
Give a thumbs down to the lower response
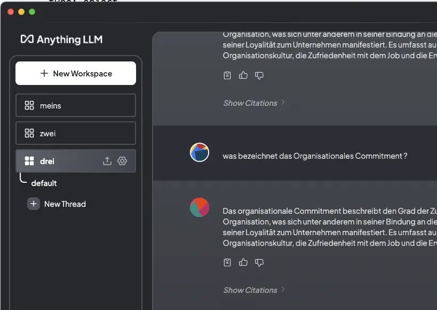259,262
